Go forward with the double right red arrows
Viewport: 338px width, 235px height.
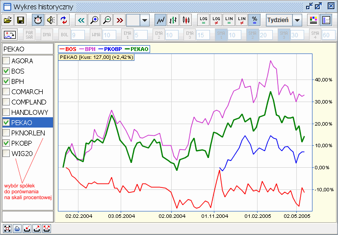[x=120, y=20]
